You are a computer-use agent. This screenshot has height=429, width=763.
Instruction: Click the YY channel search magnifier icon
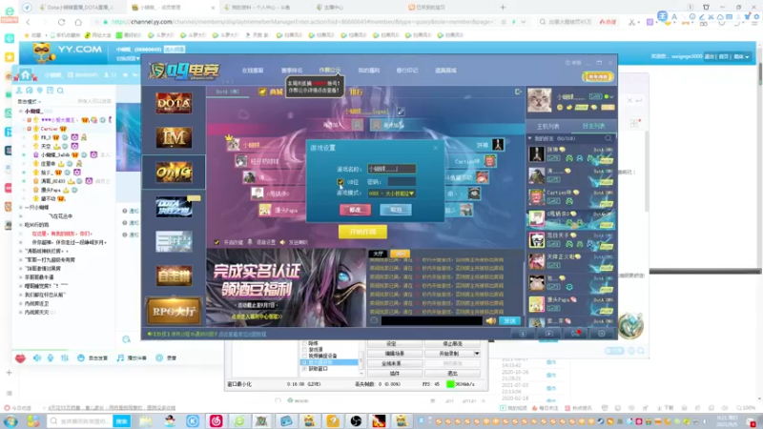point(60,91)
